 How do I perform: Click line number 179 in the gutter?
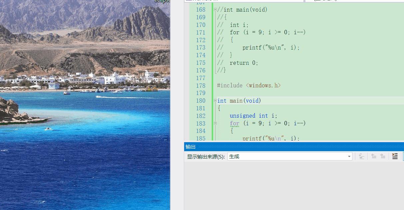(x=201, y=93)
